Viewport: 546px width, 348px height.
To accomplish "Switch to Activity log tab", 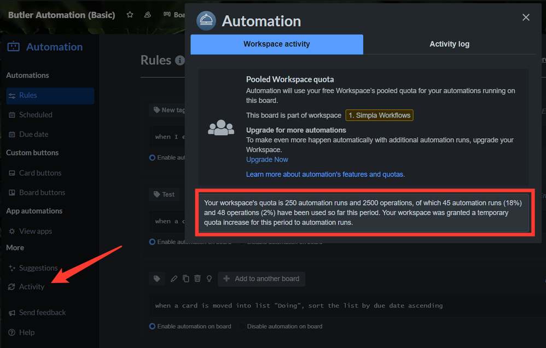I will 449,44.
